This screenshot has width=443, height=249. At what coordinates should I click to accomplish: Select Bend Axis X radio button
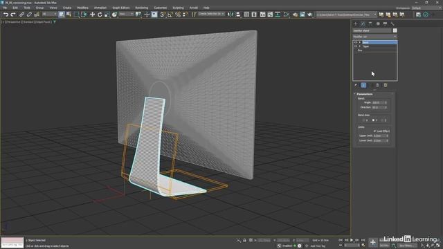pos(363,120)
